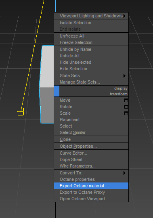The image size is (153, 218).
Task: Expand Viewport Lighting and Shadows submenu arrow
Action: [x=124, y=16]
